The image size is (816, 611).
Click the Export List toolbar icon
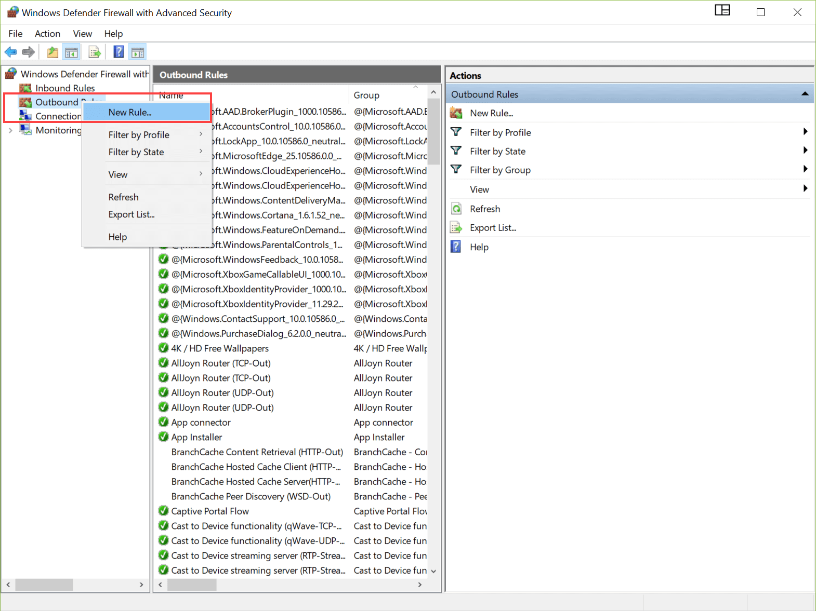click(95, 52)
